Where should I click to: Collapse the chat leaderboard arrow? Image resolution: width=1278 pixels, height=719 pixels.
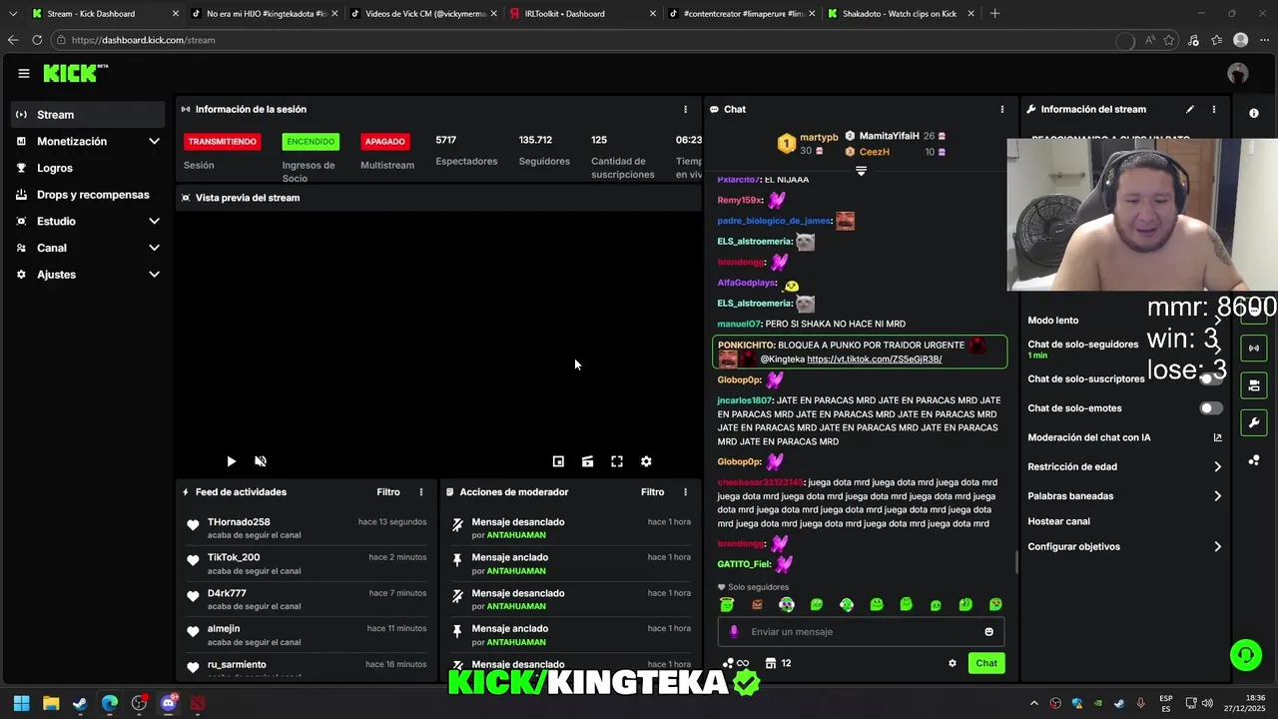861,171
